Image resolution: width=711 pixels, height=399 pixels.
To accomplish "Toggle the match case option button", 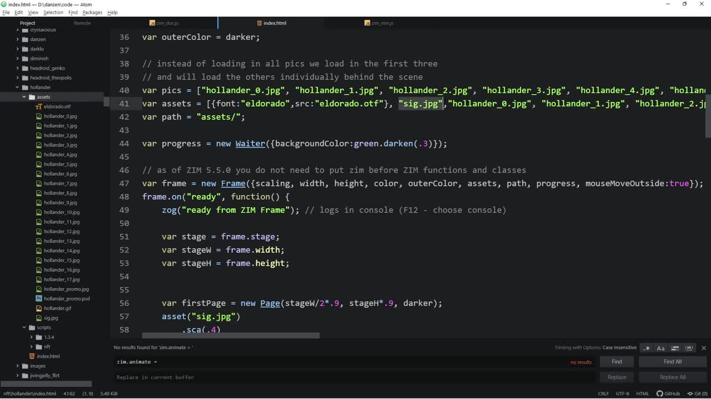I will coord(660,348).
